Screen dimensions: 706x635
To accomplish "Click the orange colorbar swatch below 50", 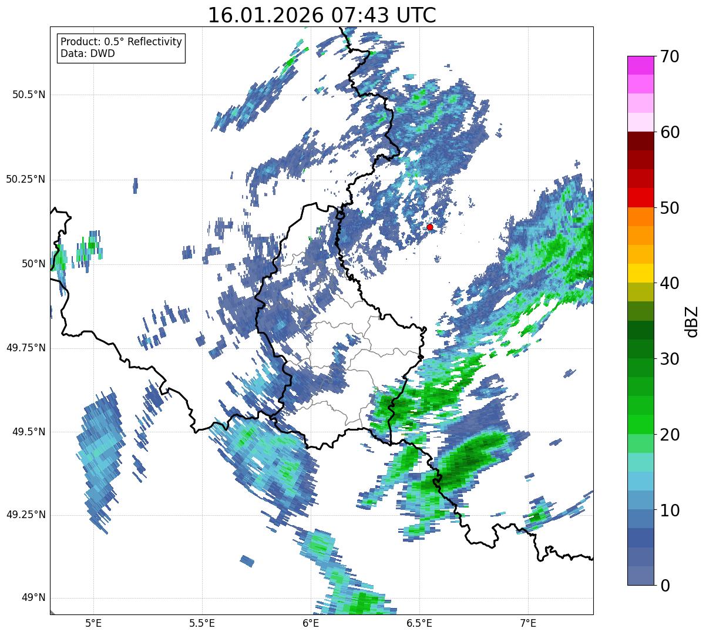I will [640, 217].
